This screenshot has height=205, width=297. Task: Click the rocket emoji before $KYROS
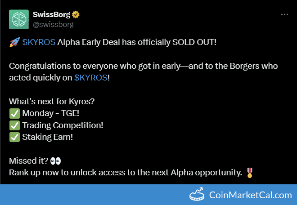pyautogui.click(x=13, y=42)
